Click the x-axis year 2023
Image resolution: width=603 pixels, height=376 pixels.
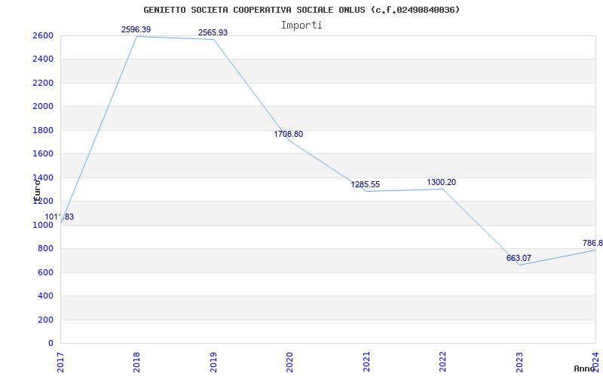point(519,362)
